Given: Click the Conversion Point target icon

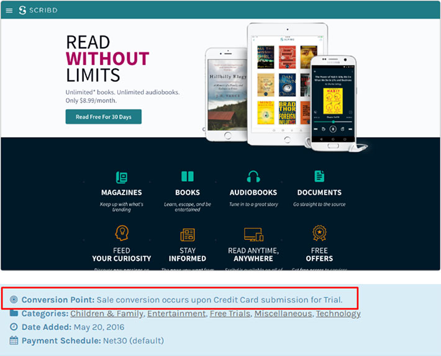Looking at the screenshot, I should [14, 300].
